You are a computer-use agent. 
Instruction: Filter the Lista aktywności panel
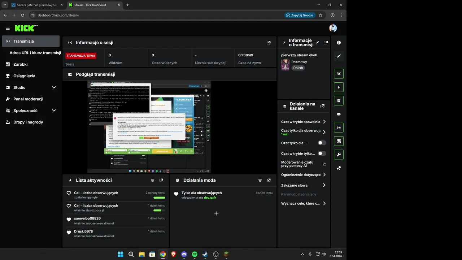point(152,180)
